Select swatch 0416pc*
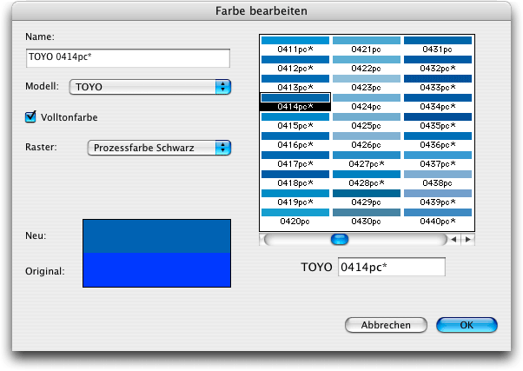Image resolution: width=523 pixels, height=371 pixels. click(295, 140)
